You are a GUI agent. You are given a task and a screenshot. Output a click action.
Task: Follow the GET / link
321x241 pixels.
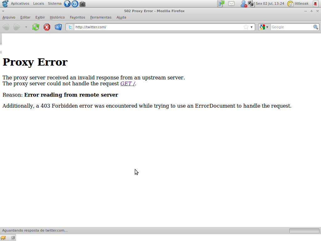click(128, 83)
